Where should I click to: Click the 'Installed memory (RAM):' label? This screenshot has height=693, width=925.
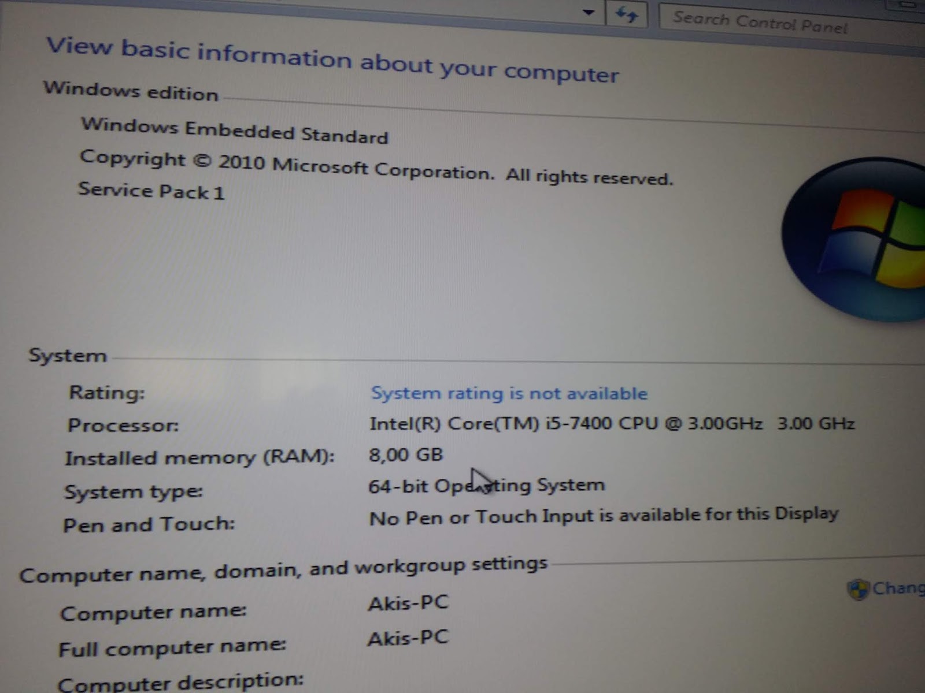(x=199, y=458)
